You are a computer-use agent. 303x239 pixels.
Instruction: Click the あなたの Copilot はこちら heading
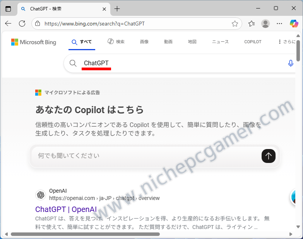pyautogui.click(x=89, y=110)
